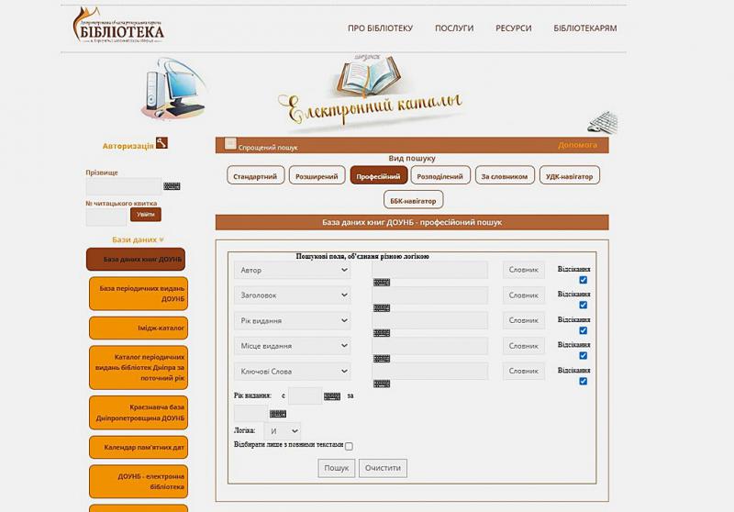Click keyboard icon under Ключові Слова input
734x512 pixels.
coord(382,384)
